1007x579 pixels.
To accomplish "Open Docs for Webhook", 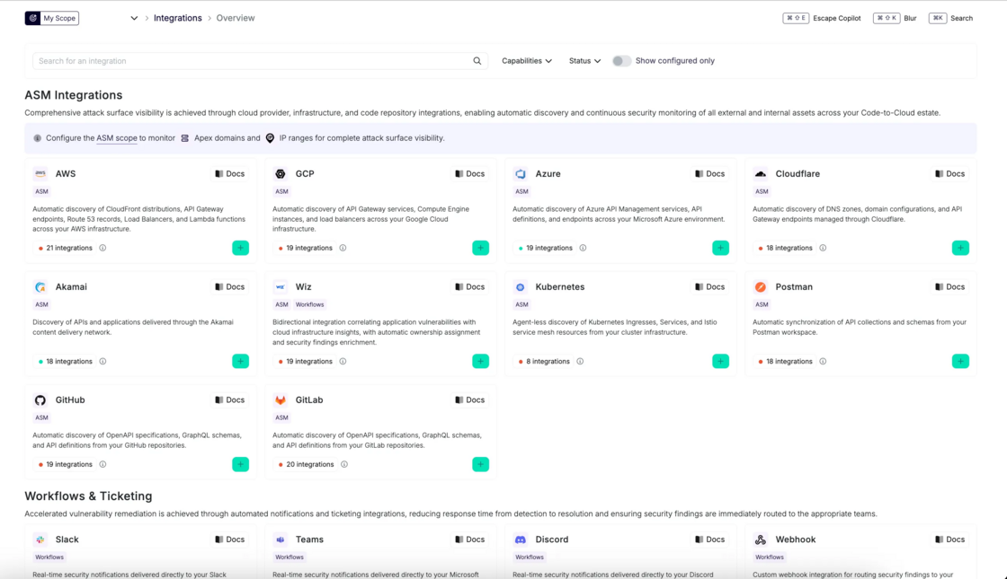I will tap(949, 540).
